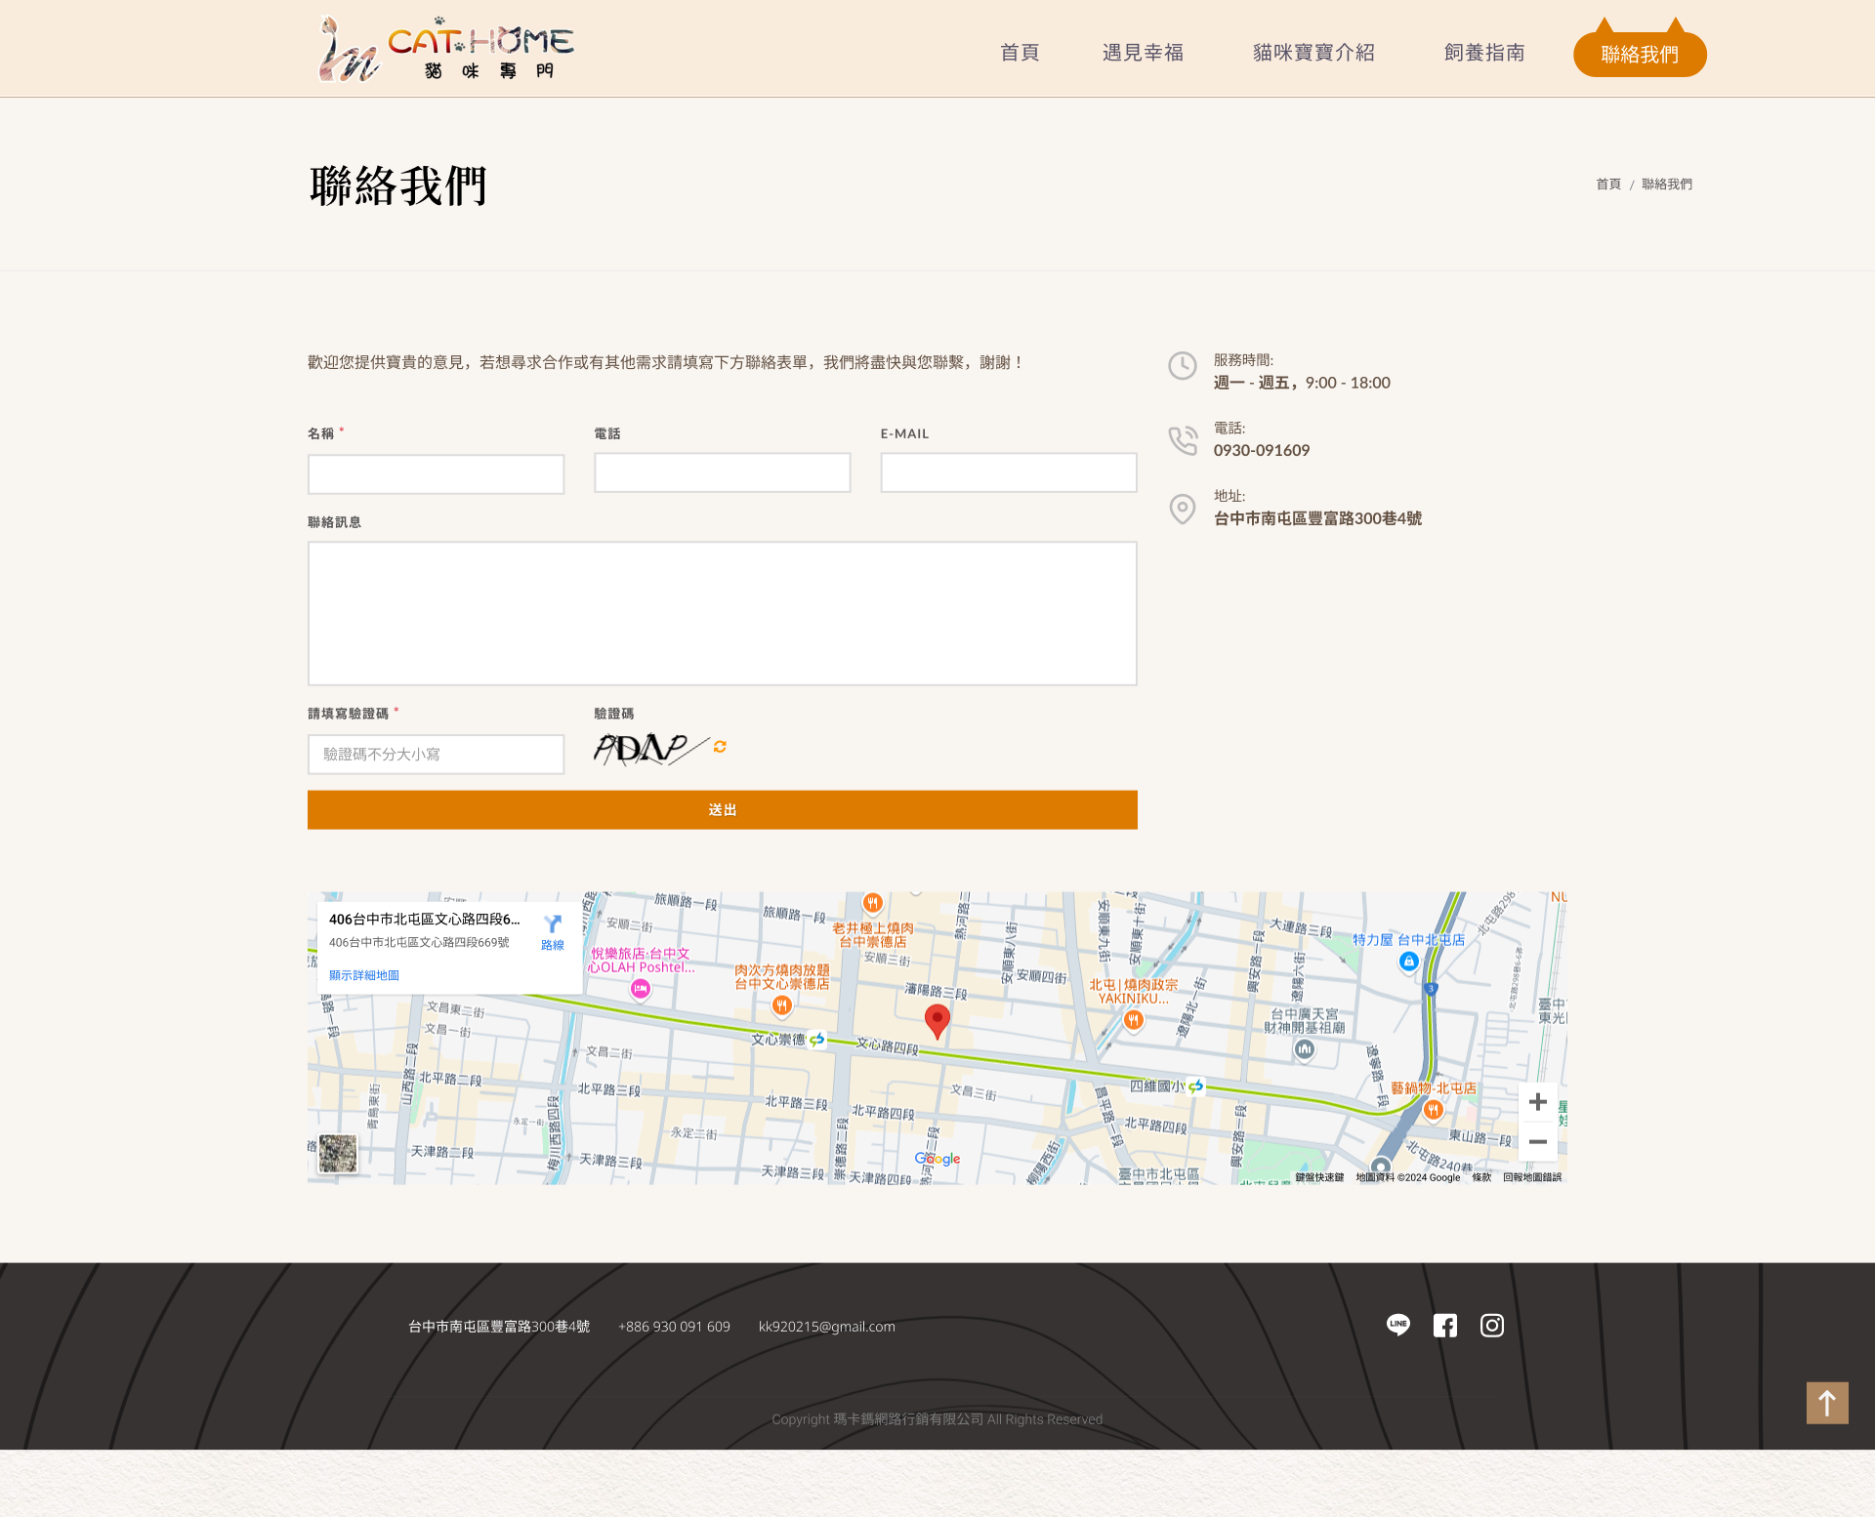
Task: Open the 飼養指南 menu item
Action: click(1484, 53)
